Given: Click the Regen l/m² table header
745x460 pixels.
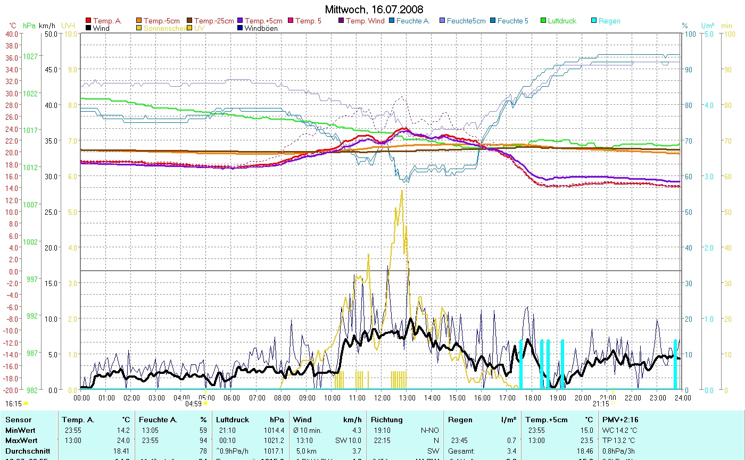Looking at the screenshot, I should [x=482, y=420].
